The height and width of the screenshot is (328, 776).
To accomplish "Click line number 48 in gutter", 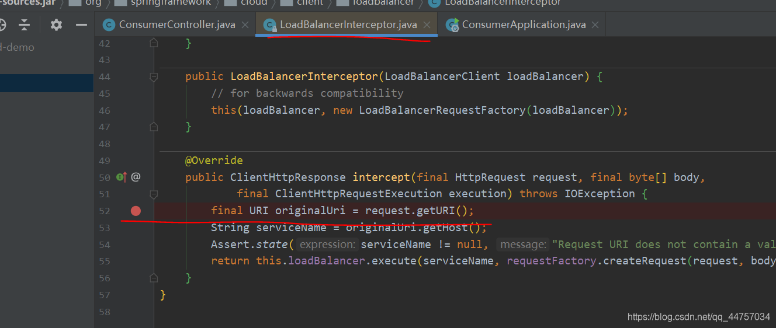I will pyautogui.click(x=104, y=144).
